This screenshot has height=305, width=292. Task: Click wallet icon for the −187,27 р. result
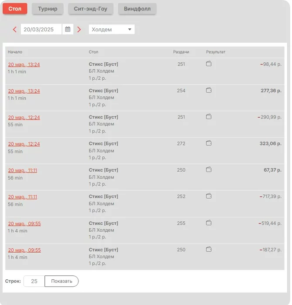[209, 250]
